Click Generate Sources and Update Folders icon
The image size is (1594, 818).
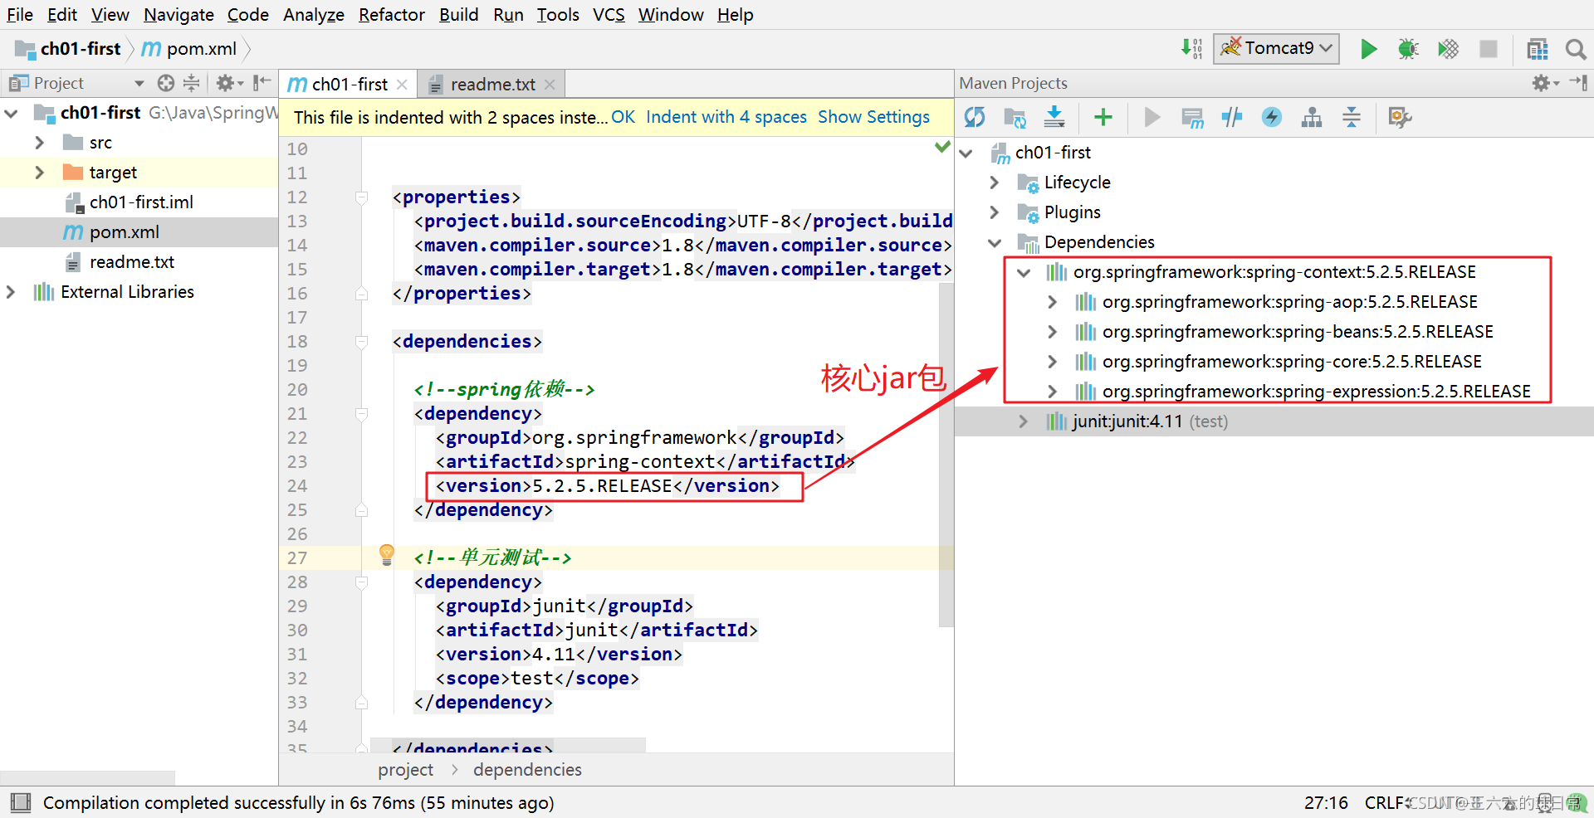tap(1015, 118)
